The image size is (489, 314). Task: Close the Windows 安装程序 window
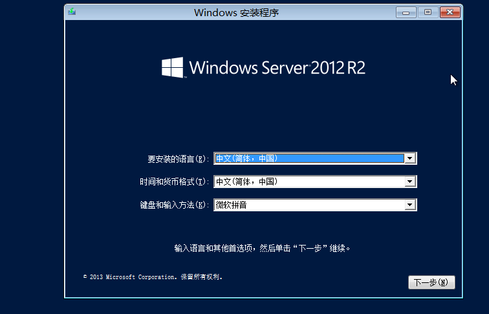(450, 12)
